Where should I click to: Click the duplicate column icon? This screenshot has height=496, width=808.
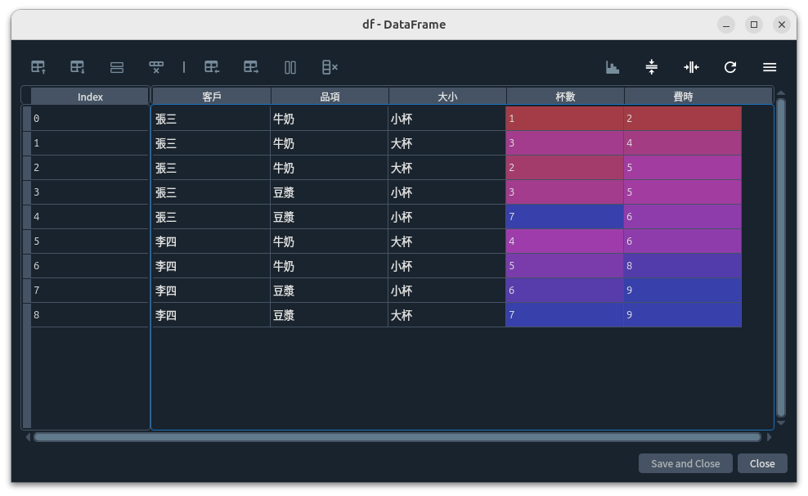coord(290,67)
